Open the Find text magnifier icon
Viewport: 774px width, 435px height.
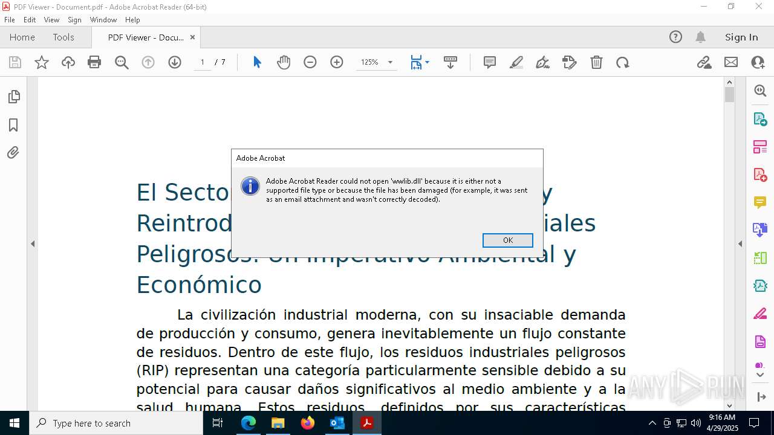(x=122, y=62)
